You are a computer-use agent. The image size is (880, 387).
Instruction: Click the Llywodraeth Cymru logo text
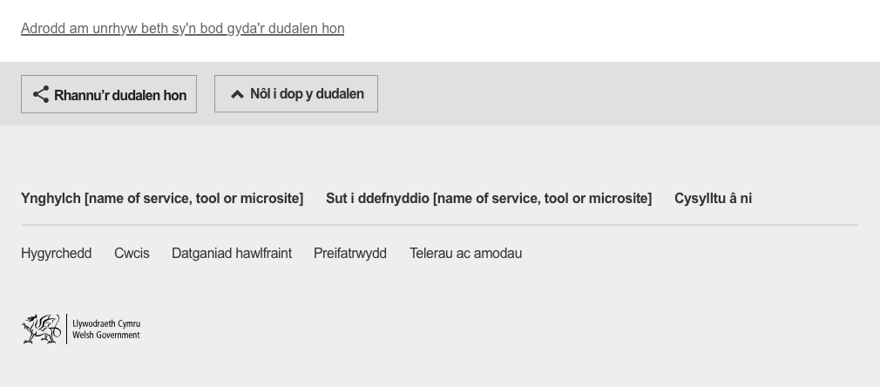106,323
